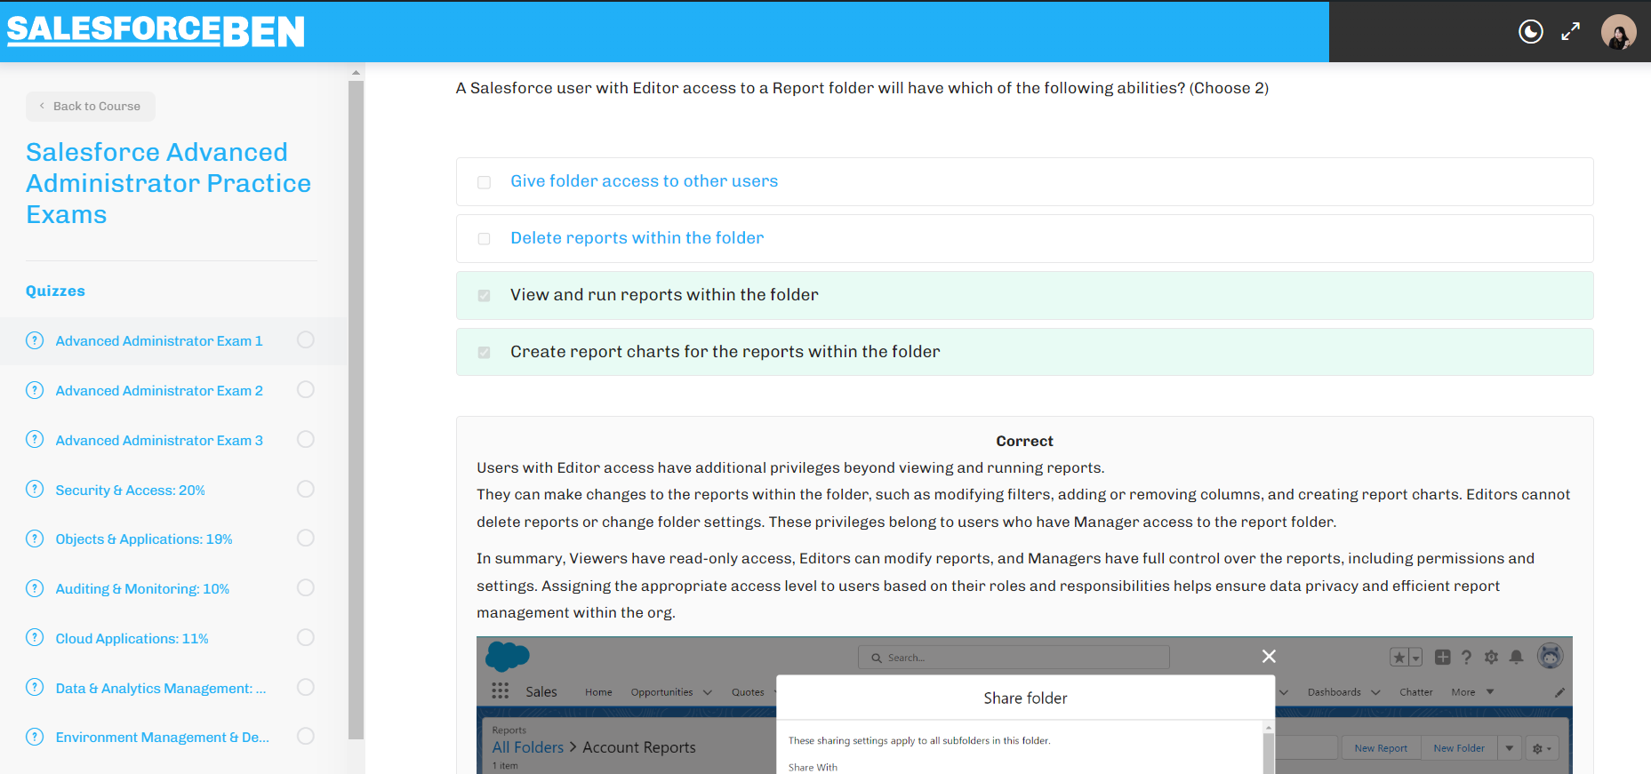Check 'Give folder access to other users'
The image size is (1651, 774).
[x=484, y=182]
